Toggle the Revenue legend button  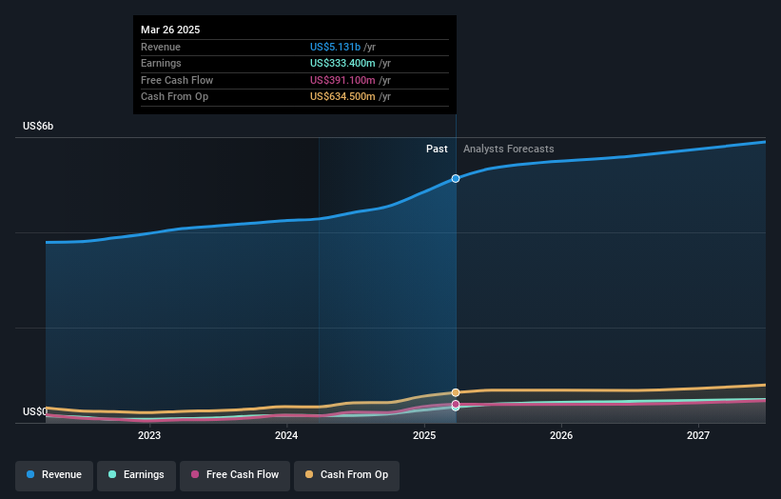[54, 474]
